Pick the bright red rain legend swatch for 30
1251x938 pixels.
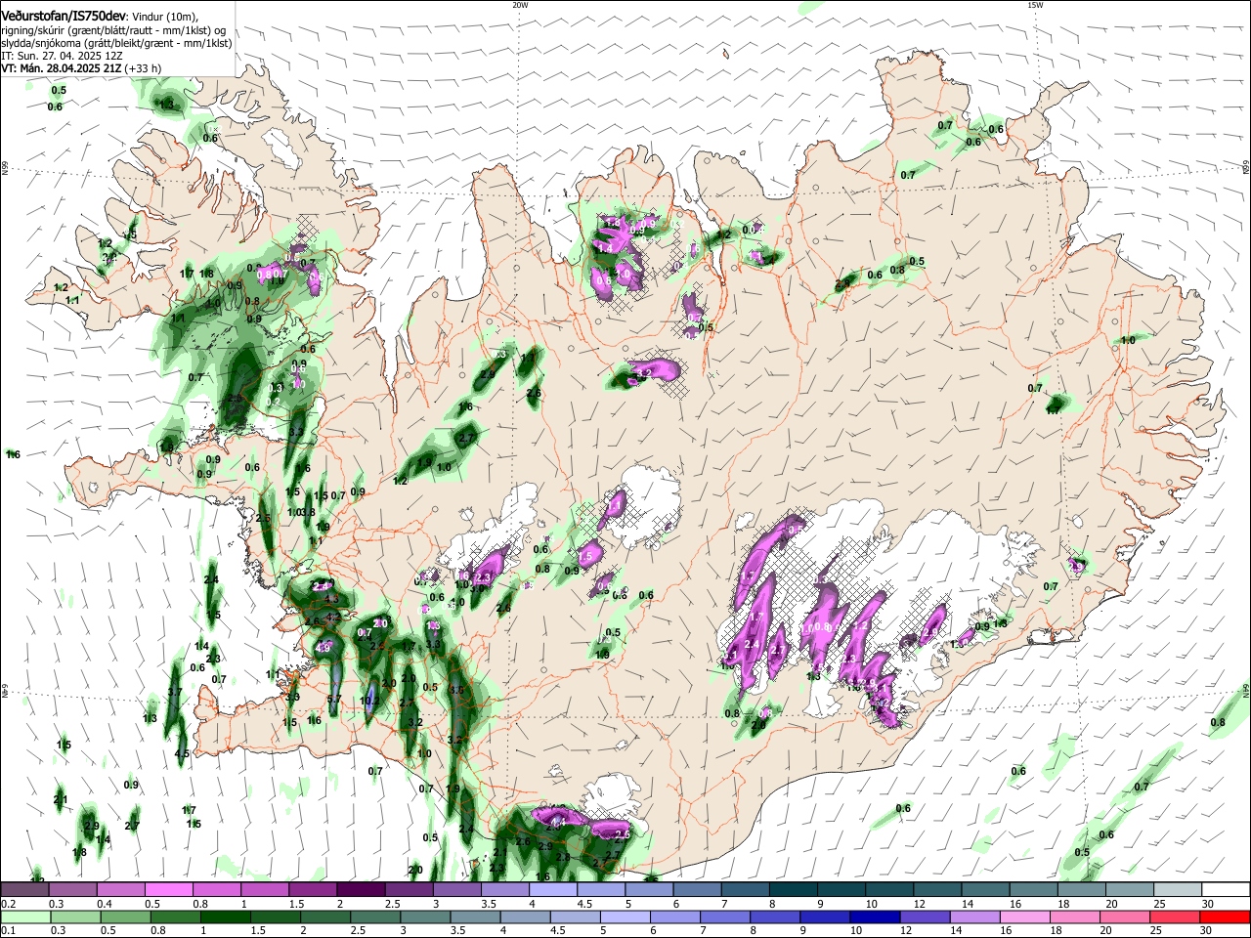coord(1226,917)
